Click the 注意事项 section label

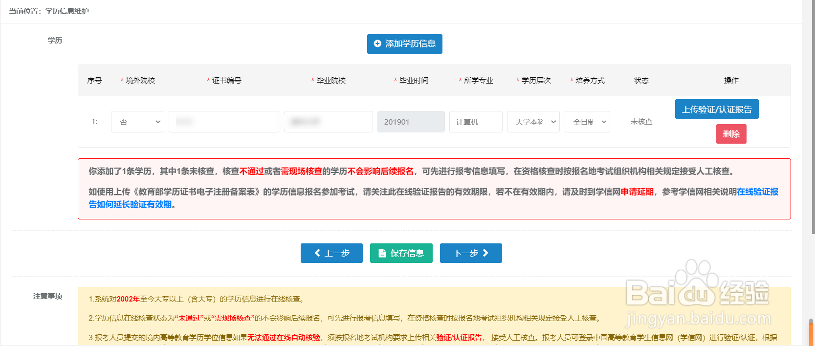47,296
